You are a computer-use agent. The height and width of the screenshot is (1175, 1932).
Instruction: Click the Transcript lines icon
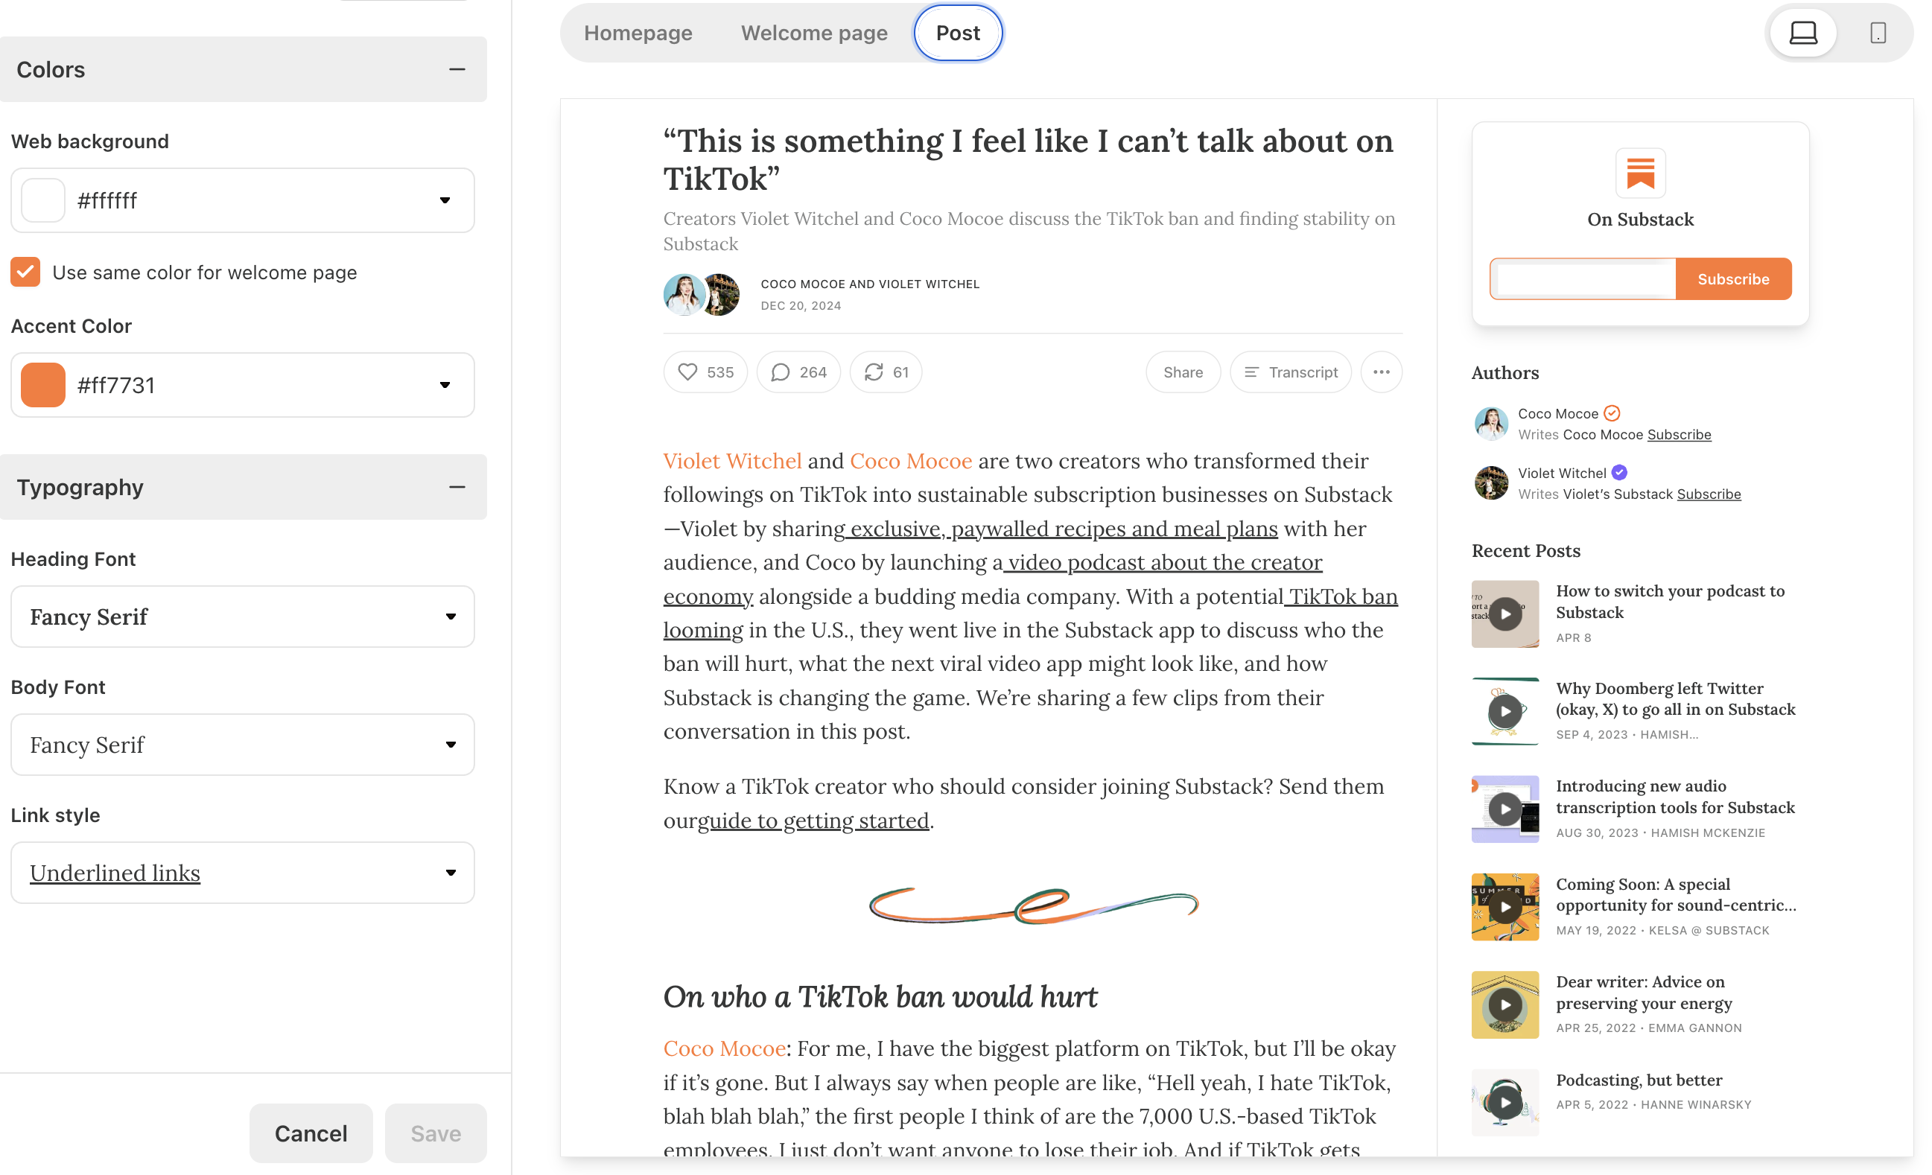pos(1251,372)
